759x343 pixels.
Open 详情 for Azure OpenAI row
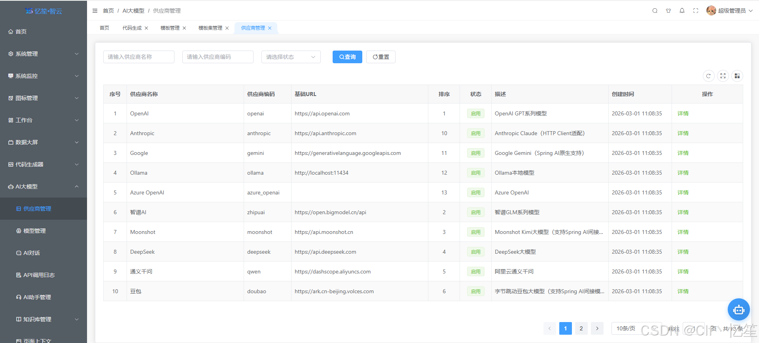[x=683, y=192]
